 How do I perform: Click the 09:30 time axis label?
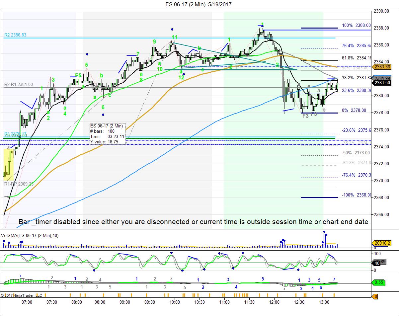pos(150,302)
